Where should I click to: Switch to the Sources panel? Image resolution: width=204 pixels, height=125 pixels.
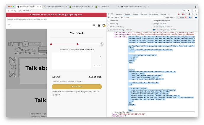136,14
